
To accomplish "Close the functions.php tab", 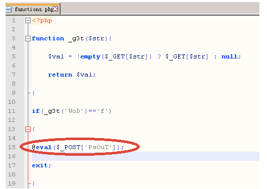I will tap(55, 9).
